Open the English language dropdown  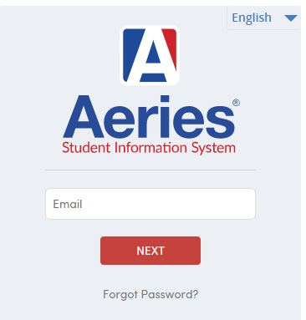[x=263, y=18]
